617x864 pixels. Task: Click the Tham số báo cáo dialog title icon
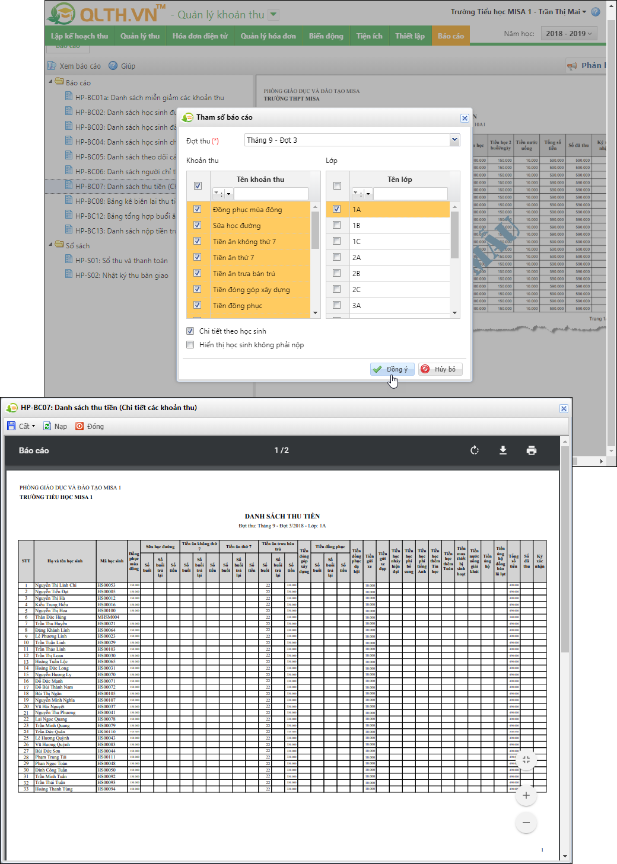coord(188,117)
